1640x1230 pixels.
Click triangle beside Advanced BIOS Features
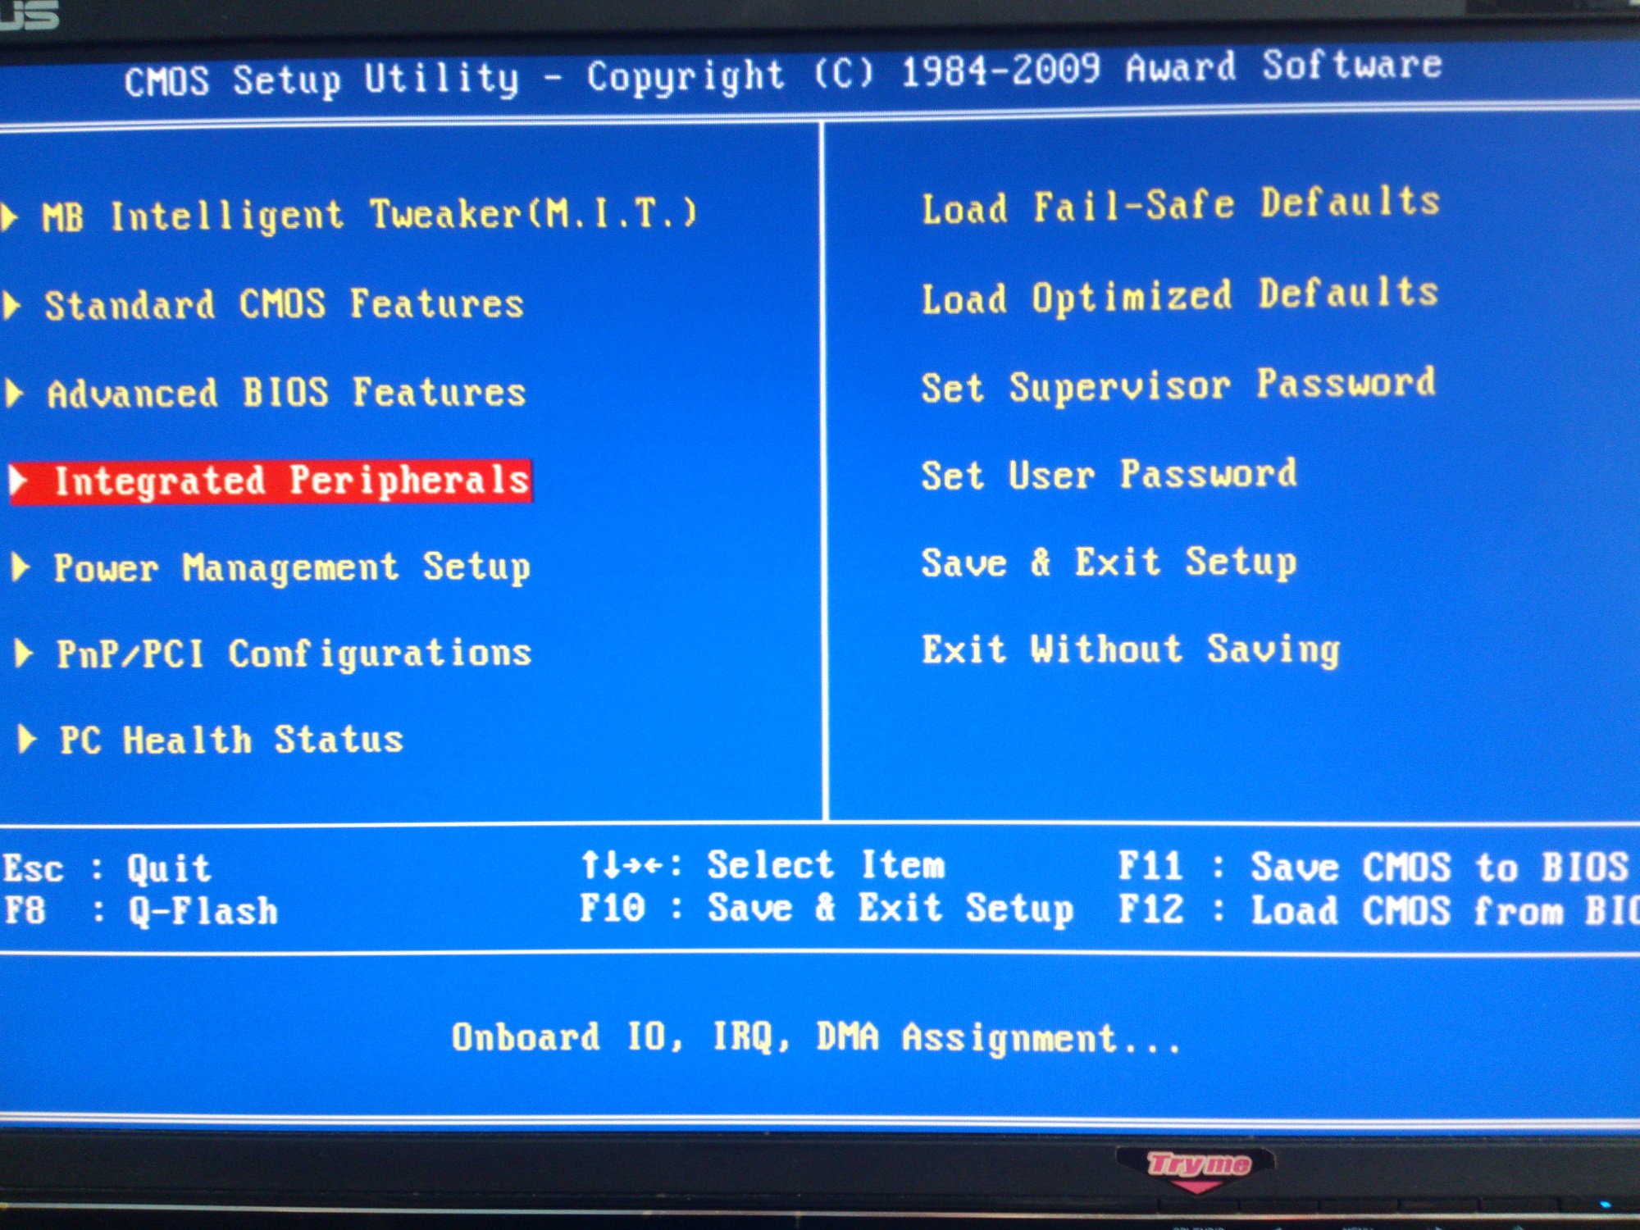(14, 393)
